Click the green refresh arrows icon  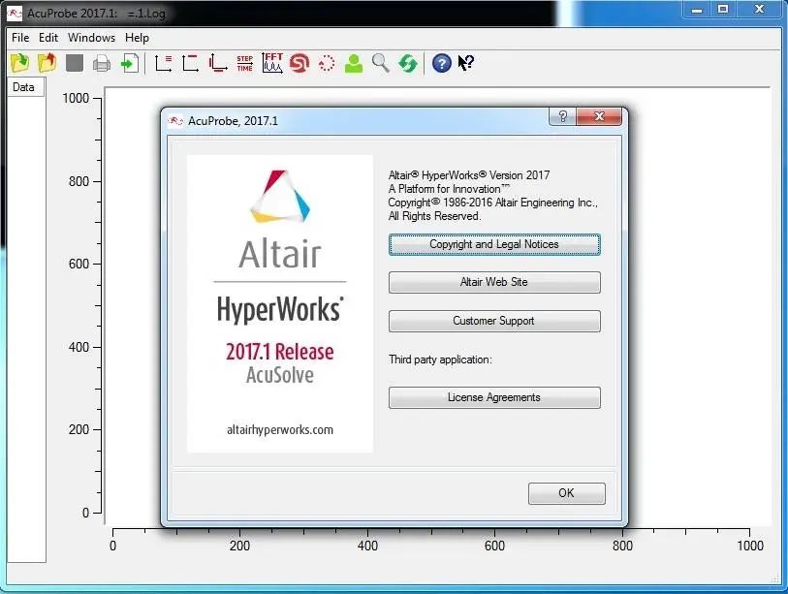(407, 64)
